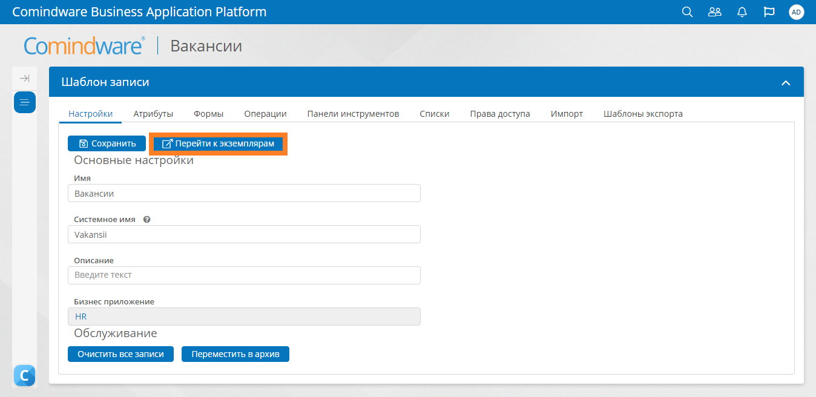Click the Описание text field
The width and height of the screenshot is (816, 397).
(x=244, y=275)
